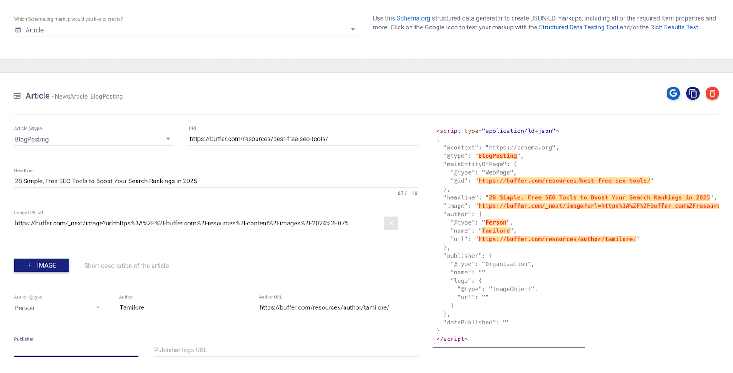Click the highlighted headline string in the JSON code
Viewport: 733px width, 373px height.
[x=599, y=197]
